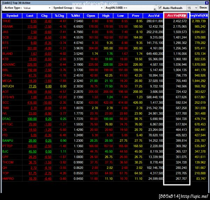Select the MEGA symbol
The width and height of the screenshot is (210, 200).
tap(7, 81)
